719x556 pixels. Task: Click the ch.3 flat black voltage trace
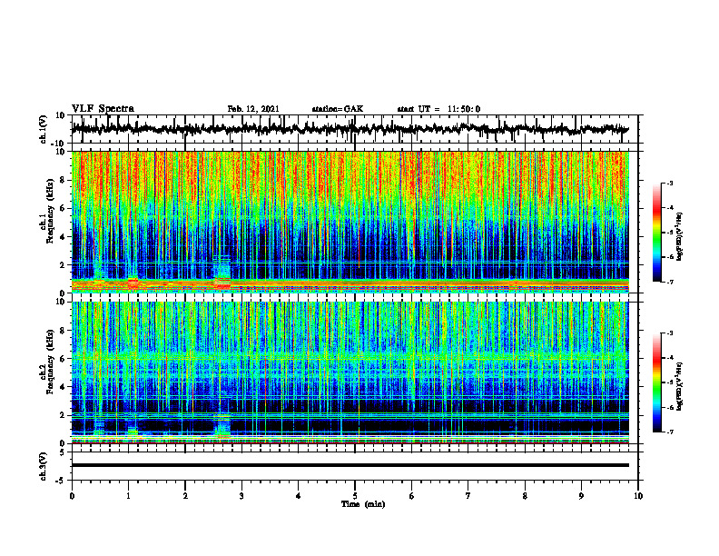click(x=350, y=465)
